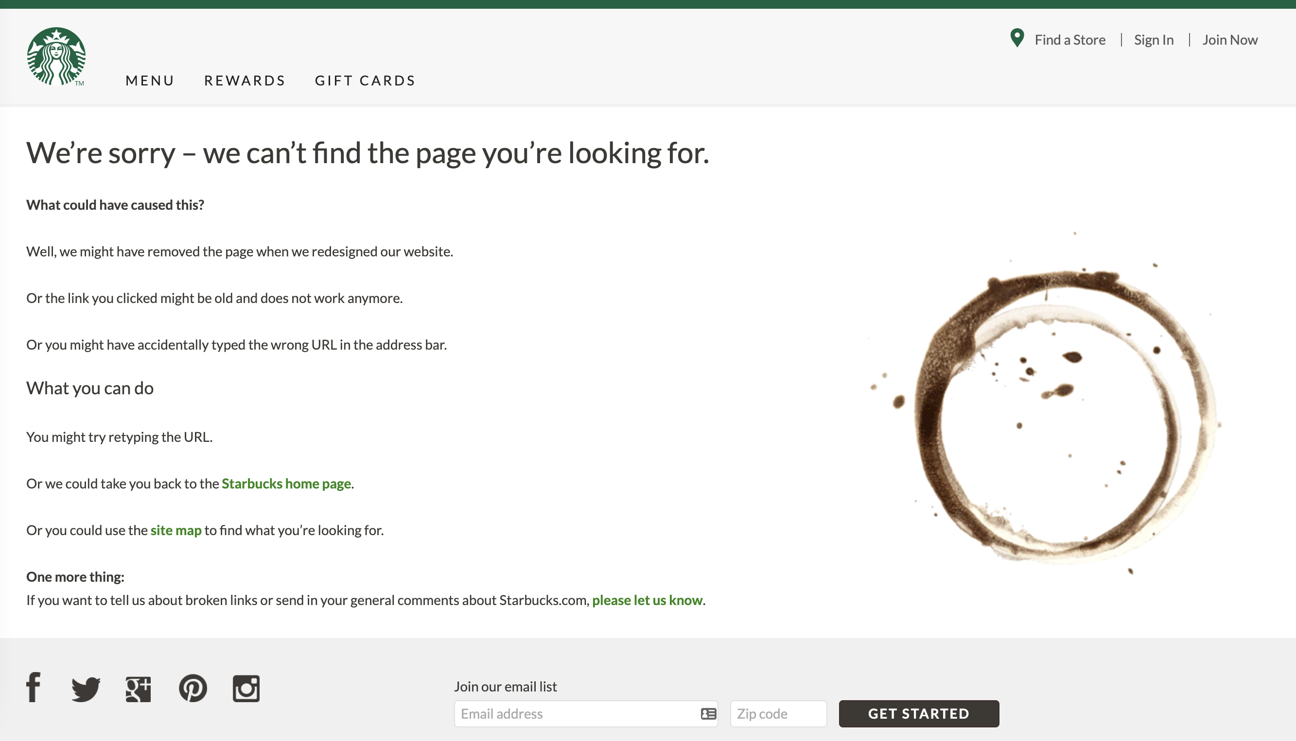Click the Starbucks siren logo
This screenshot has width=1296, height=741.
[56, 56]
